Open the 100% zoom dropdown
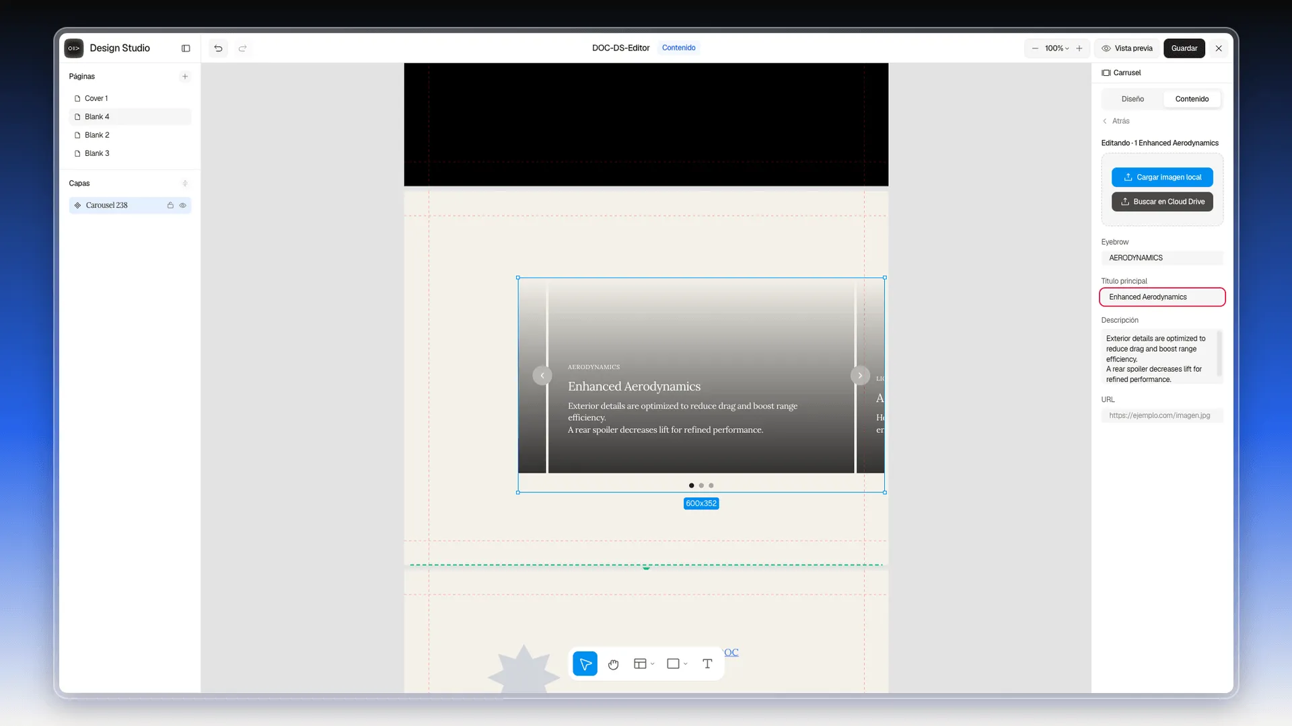 [1056, 48]
